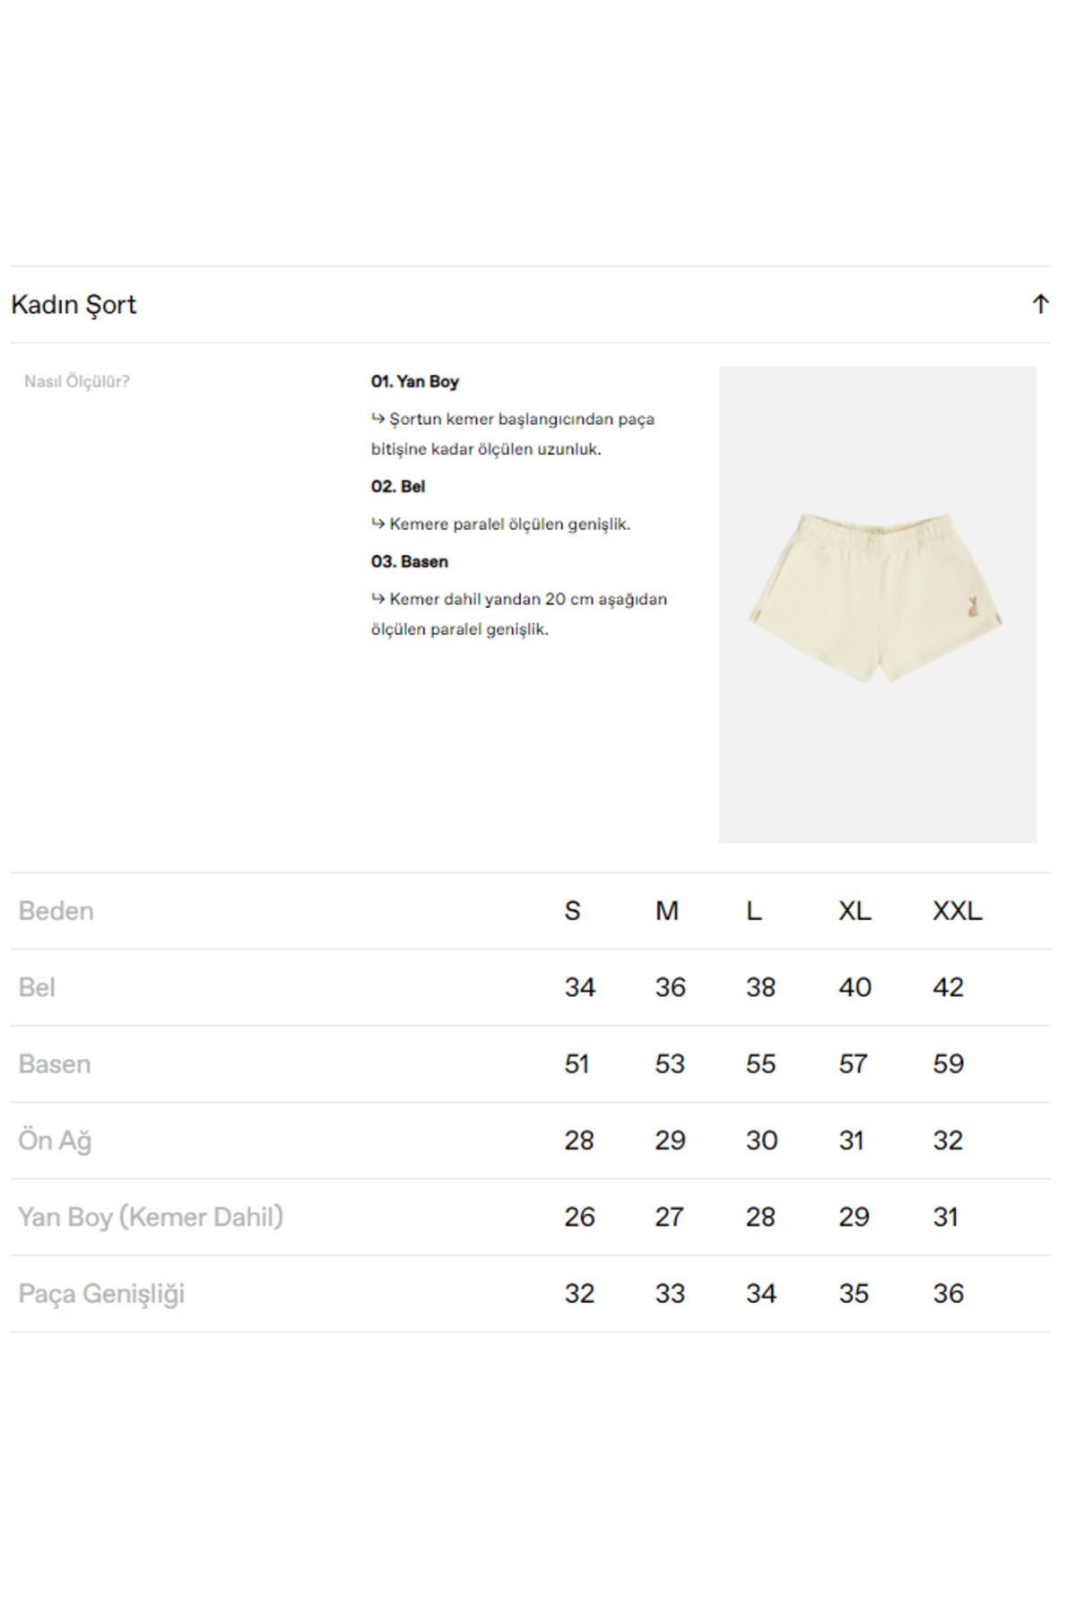
Task: Select the 03. Basen heading
Action: pyautogui.click(x=410, y=561)
